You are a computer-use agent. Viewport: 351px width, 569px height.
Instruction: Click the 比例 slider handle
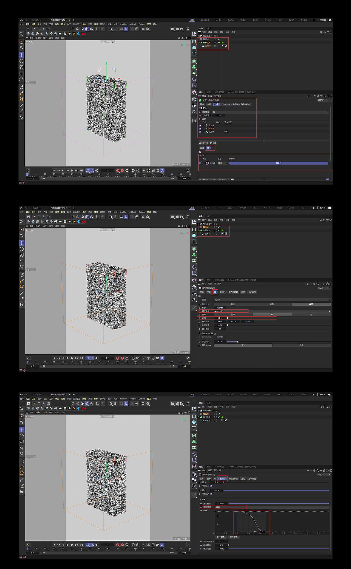click(x=228, y=318)
